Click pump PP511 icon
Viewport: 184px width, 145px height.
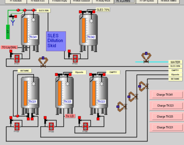click(x=17, y=58)
